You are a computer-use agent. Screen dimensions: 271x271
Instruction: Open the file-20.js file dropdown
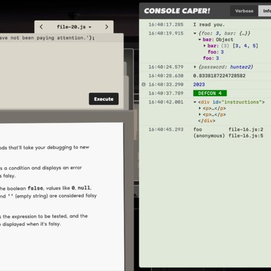pyautogui.click(x=74, y=27)
